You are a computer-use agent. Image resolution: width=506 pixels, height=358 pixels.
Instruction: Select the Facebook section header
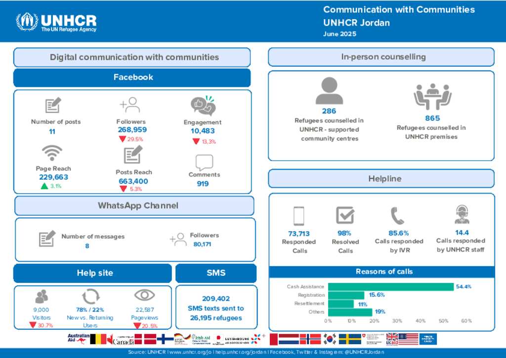click(x=132, y=78)
